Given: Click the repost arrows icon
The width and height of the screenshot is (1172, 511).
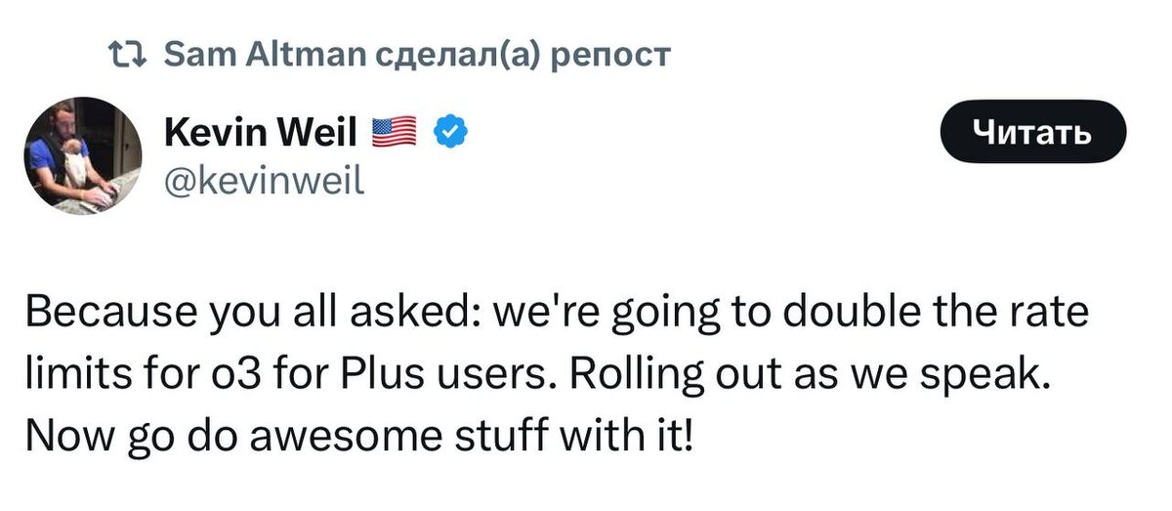Looking at the screenshot, I should click(127, 54).
